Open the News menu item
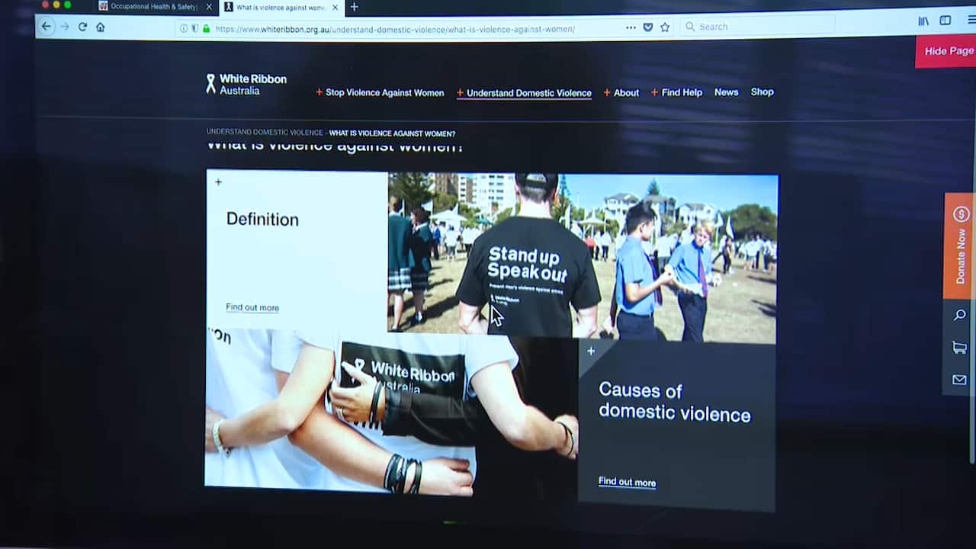This screenshot has width=976, height=549. pos(726,92)
